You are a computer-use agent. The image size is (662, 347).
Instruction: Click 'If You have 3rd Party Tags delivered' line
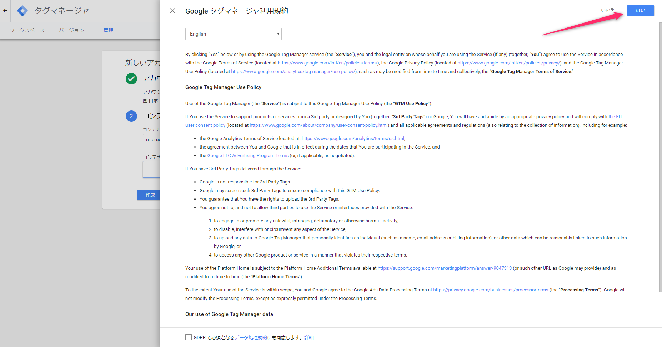click(243, 169)
